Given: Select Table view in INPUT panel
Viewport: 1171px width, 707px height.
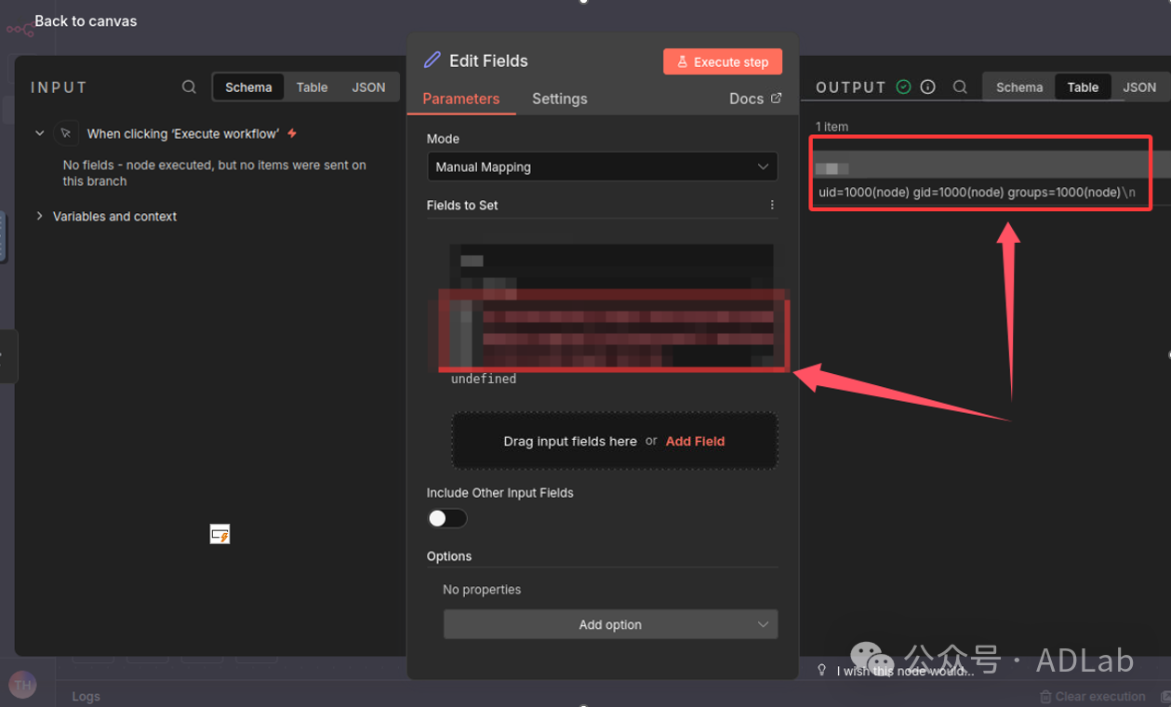Looking at the screenshot, I should click(x=312, y=87).
